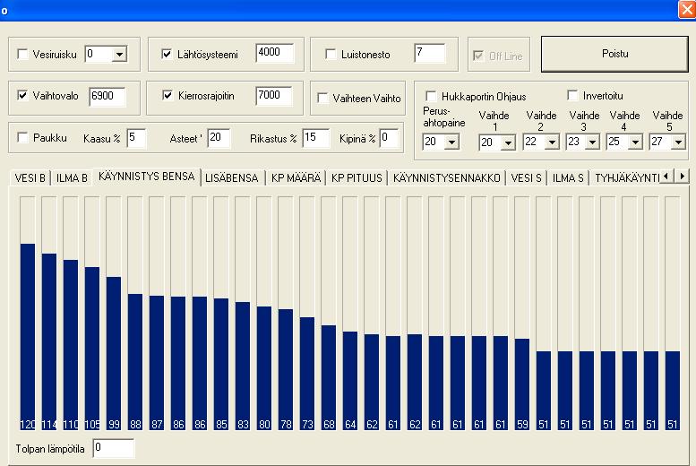Switch to the VESI S tab

point(526,178)
